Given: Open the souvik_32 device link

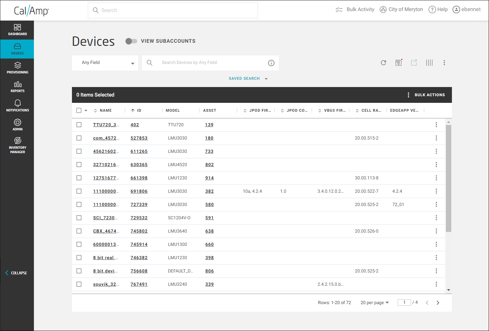Looking at the screenshot, I should click(106, 284).
